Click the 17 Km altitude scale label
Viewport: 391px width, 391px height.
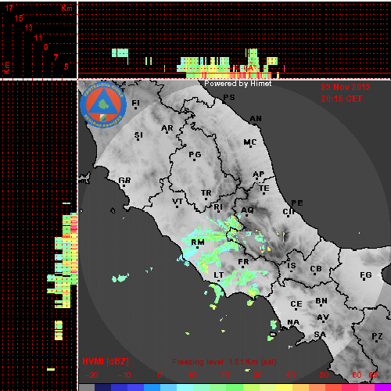(9, 8)
